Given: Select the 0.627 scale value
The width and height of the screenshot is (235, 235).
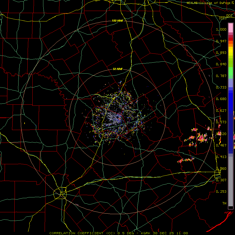Looking at the screenshot, I should [x=221, y=111].
